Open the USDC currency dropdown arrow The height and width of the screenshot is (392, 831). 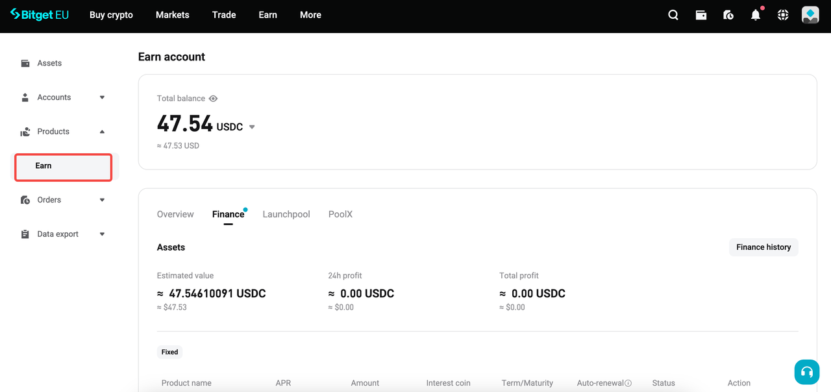coord(252,127)
